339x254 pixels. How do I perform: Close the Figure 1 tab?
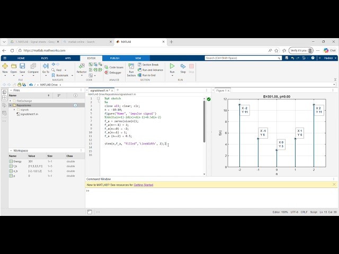(228, 90)
